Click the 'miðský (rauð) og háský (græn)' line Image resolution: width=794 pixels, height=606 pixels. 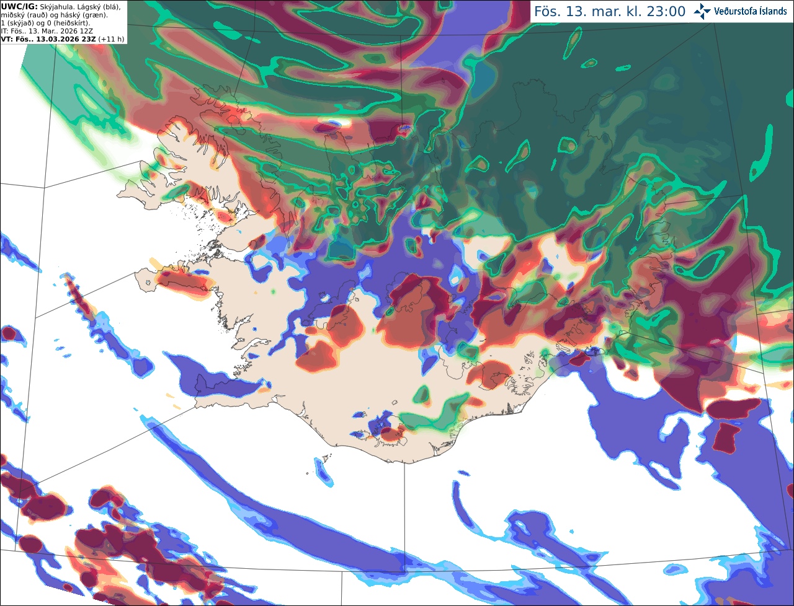[54, 15]
